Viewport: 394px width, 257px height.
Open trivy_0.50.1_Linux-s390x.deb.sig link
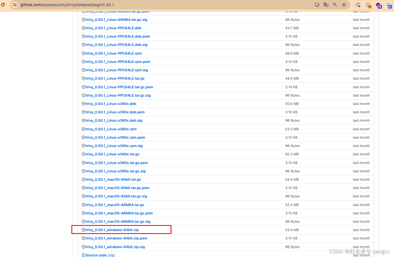[x=114, y=121]
